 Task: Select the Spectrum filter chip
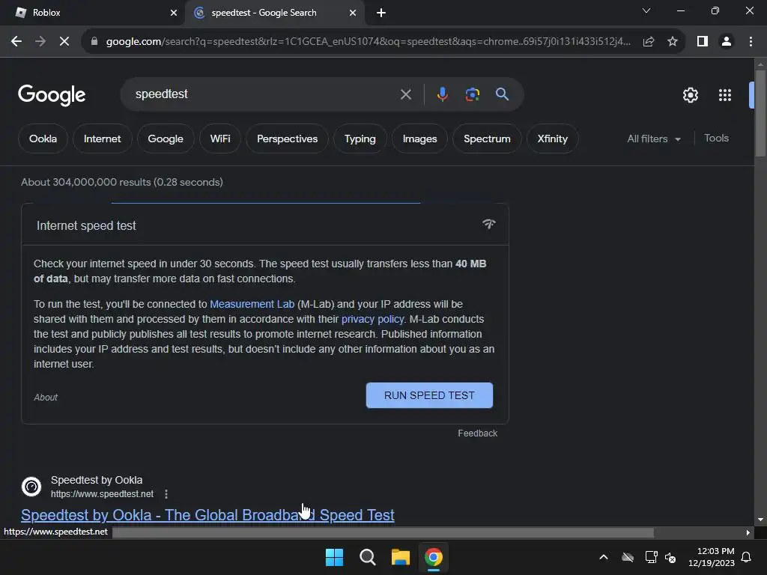pyautogui.click(x=487, y=139)
